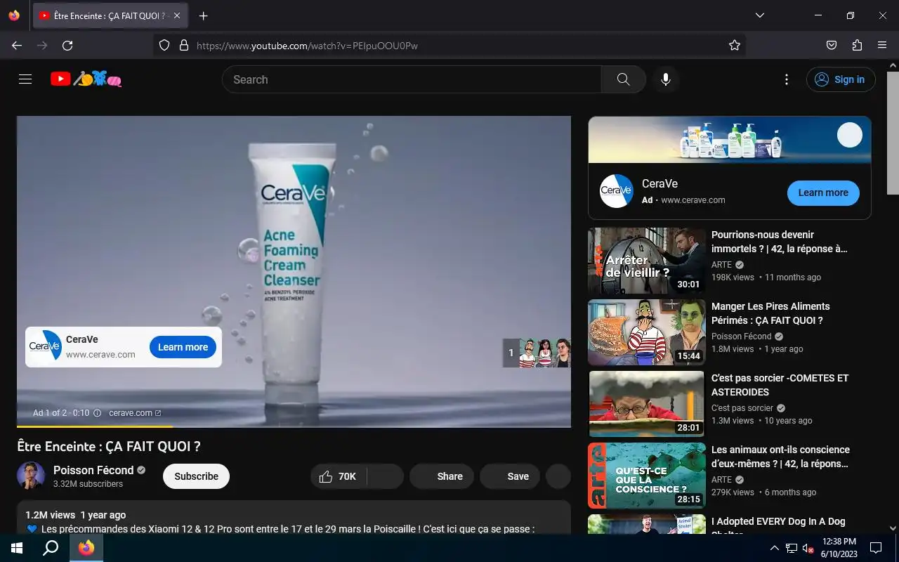Screen dimensions: 899x562
Task: Open Windows taskbar search
Action: tap(51, 548)
